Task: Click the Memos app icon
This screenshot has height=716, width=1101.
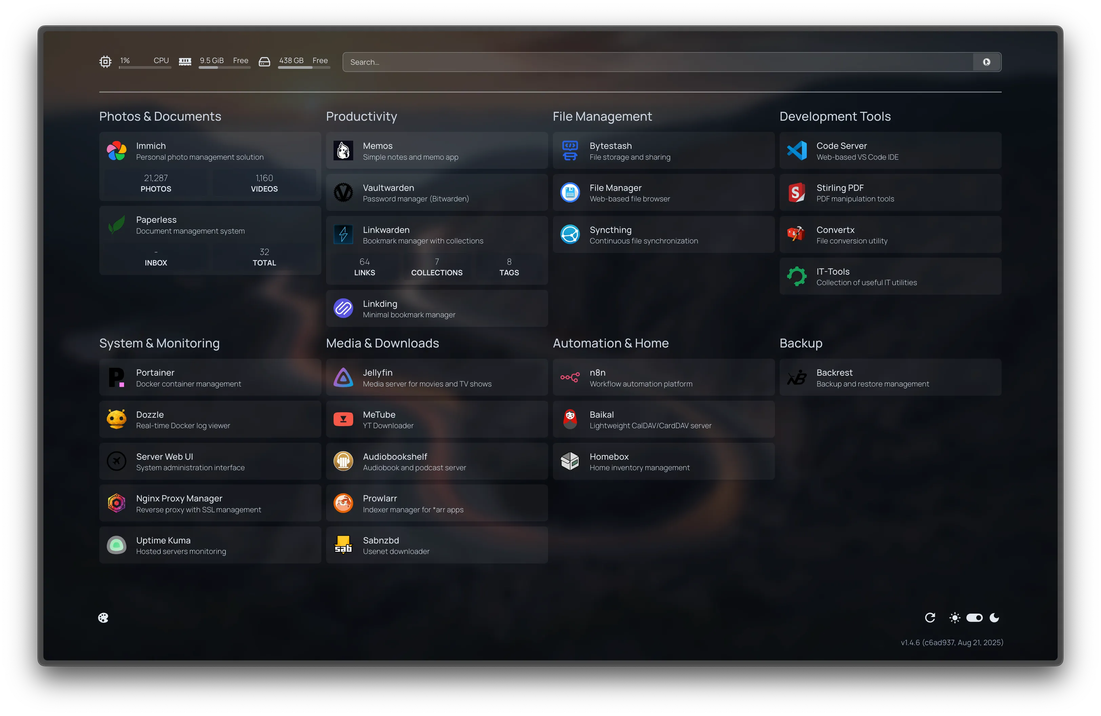Action: tap(343, 151)
